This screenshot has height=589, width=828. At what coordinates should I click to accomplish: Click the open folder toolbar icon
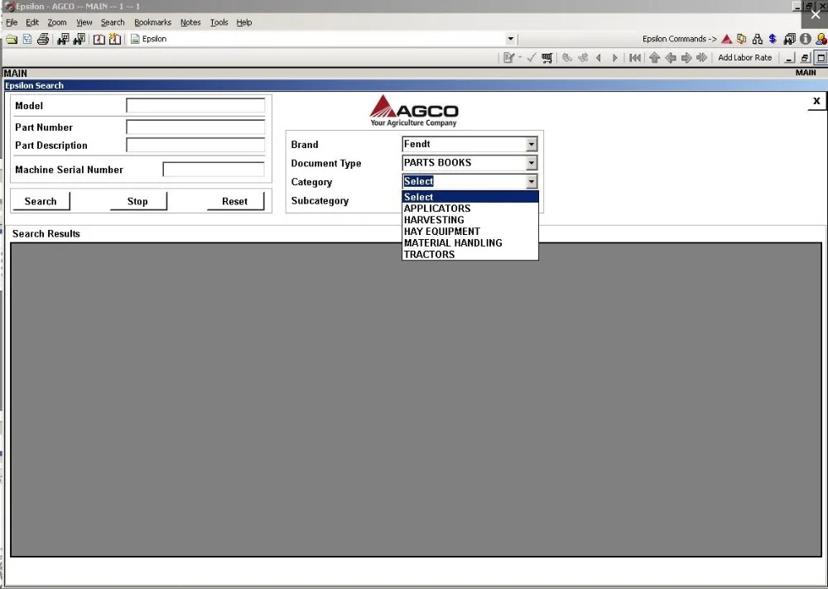(12, 39)
